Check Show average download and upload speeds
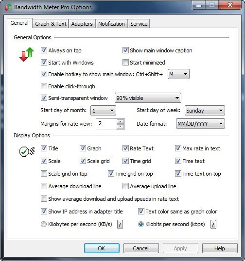245x261 pixels. click(x=44, y=199)
